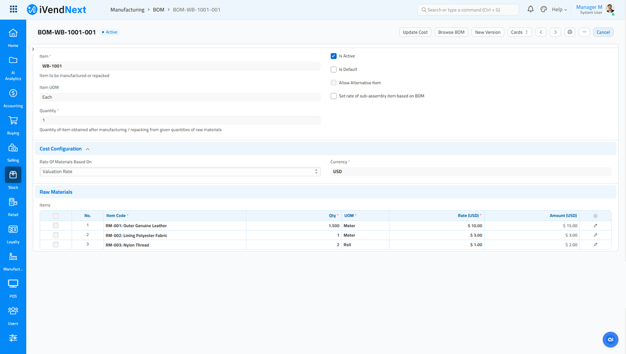This screenshot has width=626, height=354.
Task: Go to previous BOM document
Action: click(541, 32)
